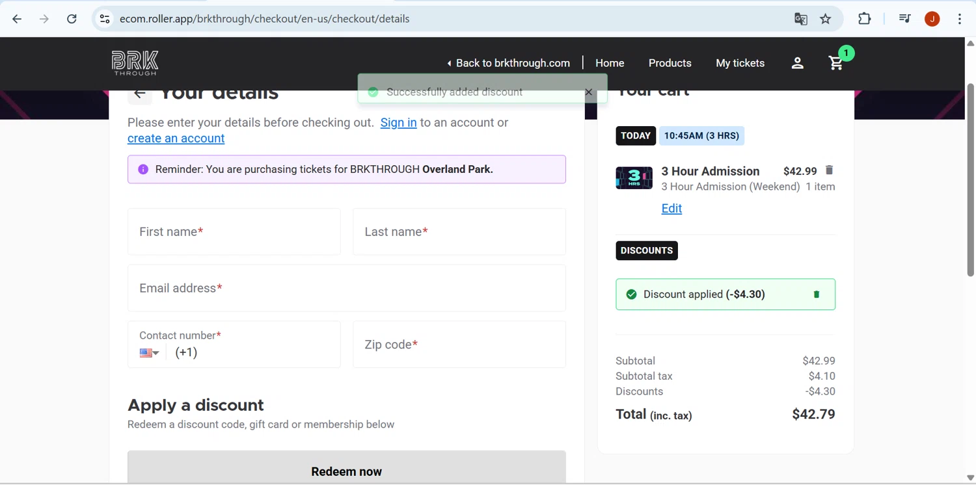The height and width of the screenshot is (485, 976).
Task: Bookmark this page with the star icon
Action: pyautogui.click(x=826, y=19)
